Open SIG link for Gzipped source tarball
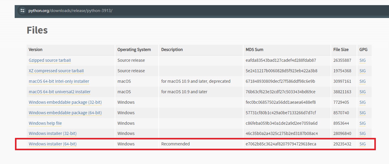The image size is (389, 164). click(x=362, y=60)
